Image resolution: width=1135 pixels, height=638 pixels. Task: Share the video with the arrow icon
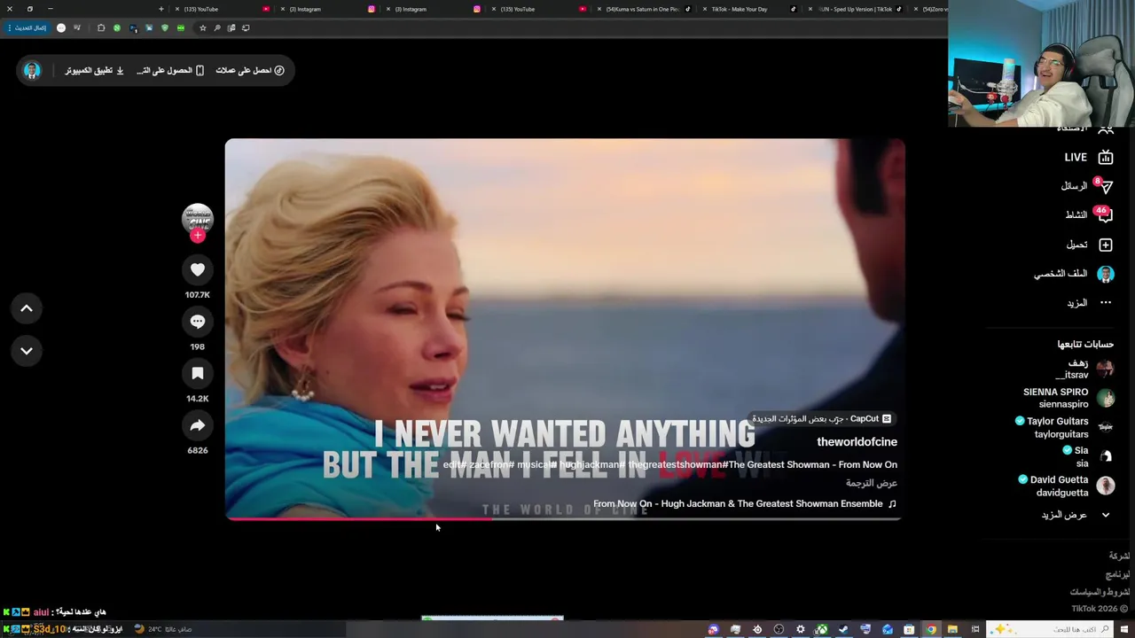click(198, 426)
